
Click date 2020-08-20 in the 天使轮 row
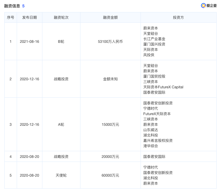click(x=29, y=175)
